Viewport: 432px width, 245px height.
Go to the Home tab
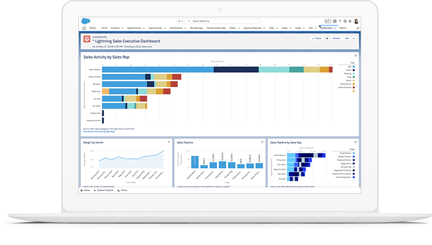click(x=104, y=27)
